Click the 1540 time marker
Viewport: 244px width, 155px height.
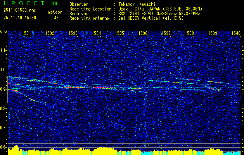(236, 33)
